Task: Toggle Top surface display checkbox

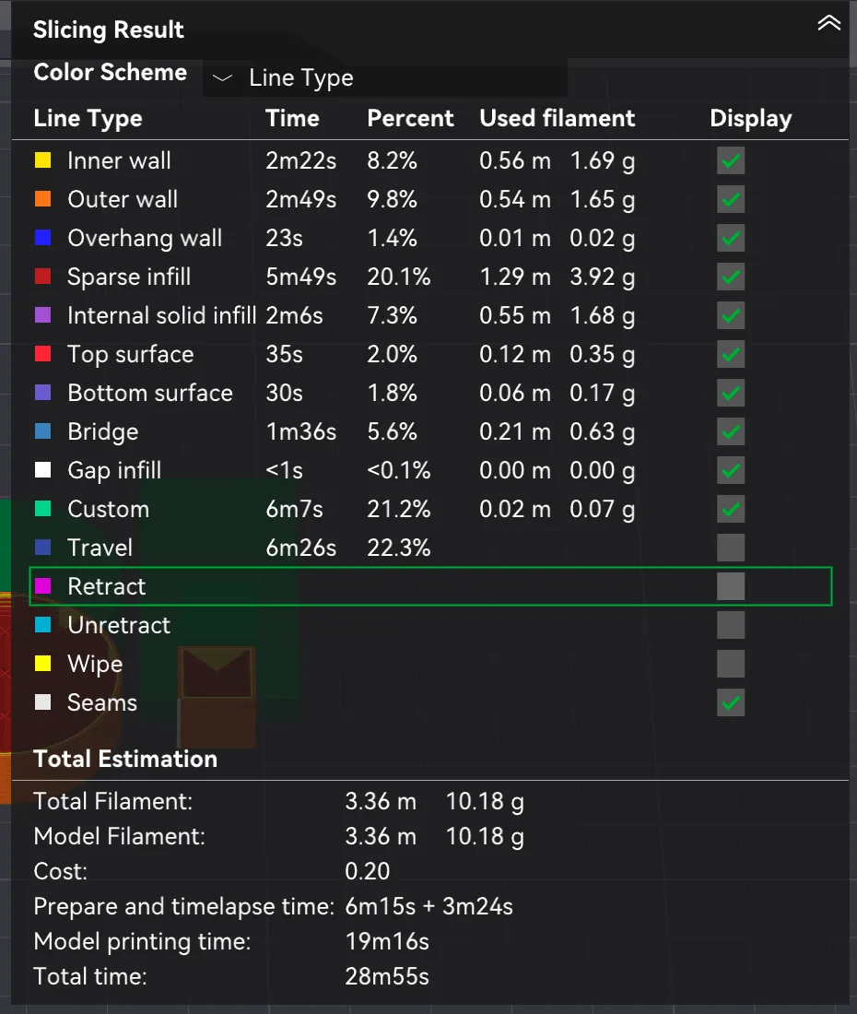Action: click(x=731, y=354)
